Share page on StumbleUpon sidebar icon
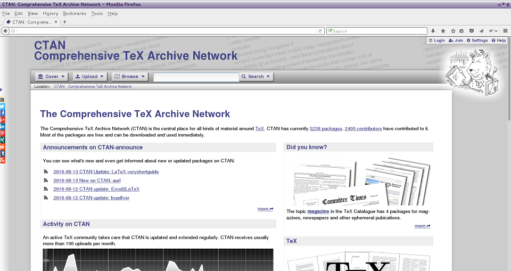Screen dimensions: 511x271 (2, 160)
